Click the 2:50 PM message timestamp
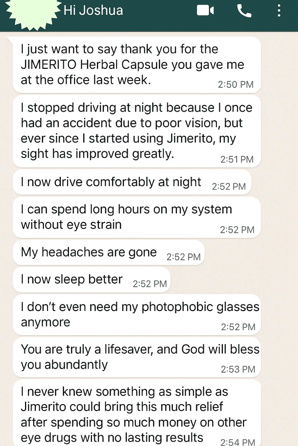The image size is (298, 446). coord(236,84)
